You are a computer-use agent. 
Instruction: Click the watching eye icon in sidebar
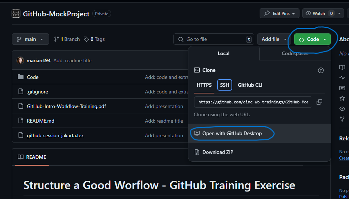click(342, 109)
